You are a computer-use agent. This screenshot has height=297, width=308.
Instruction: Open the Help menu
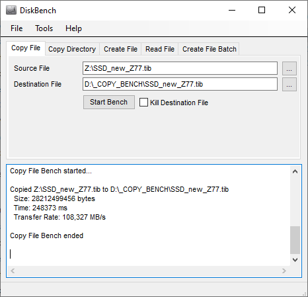[73, 28]
